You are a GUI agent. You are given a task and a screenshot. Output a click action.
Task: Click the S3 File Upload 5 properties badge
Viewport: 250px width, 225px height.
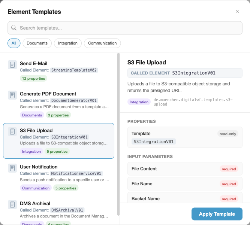[x=57, y=151]
